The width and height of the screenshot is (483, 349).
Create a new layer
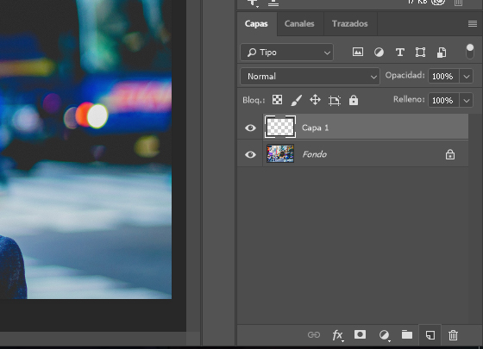[x=430, y=335]
